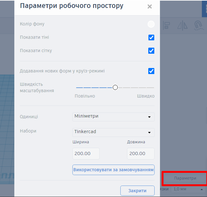
Task: Pick the background color (Колір фону) swatch
Action: (x=151, y=24)
